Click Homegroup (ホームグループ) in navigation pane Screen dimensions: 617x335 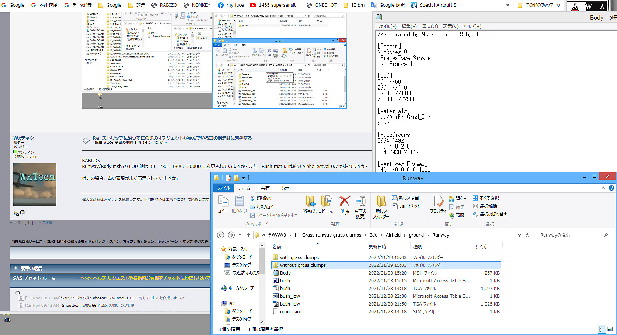(x=238, y=288)
